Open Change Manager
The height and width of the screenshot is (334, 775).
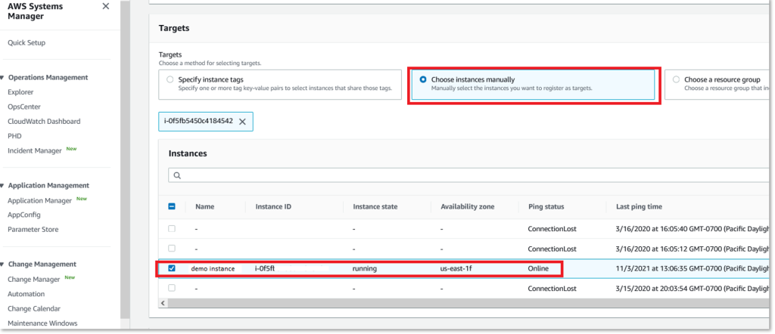pos(33,280)
